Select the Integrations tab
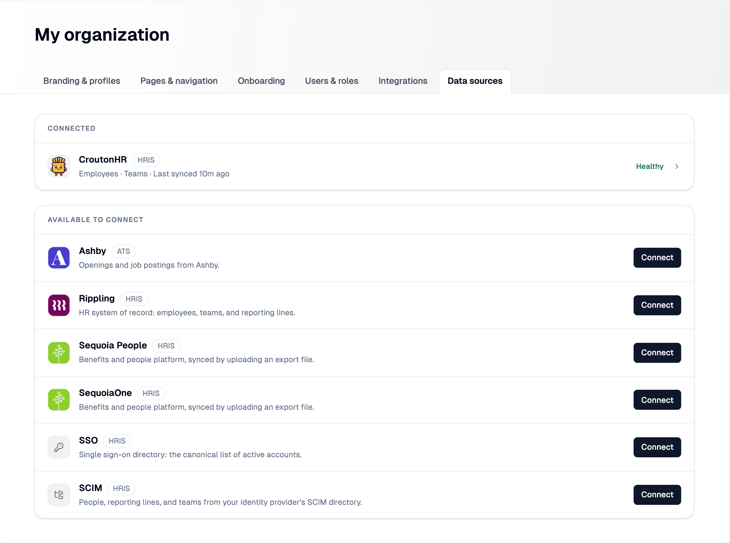730x543 pixels. (403, 81)
